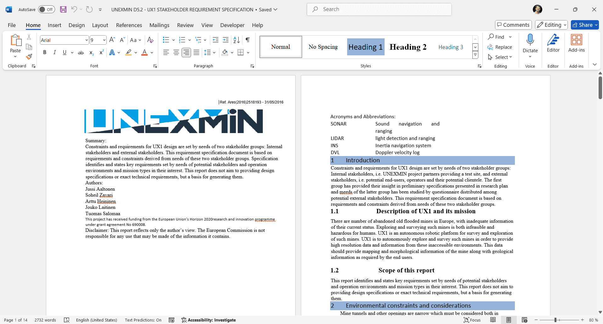Open numbering list options dropdown
Image resolution: width=603 pixels, height=324 pixels.
[189, 40]
